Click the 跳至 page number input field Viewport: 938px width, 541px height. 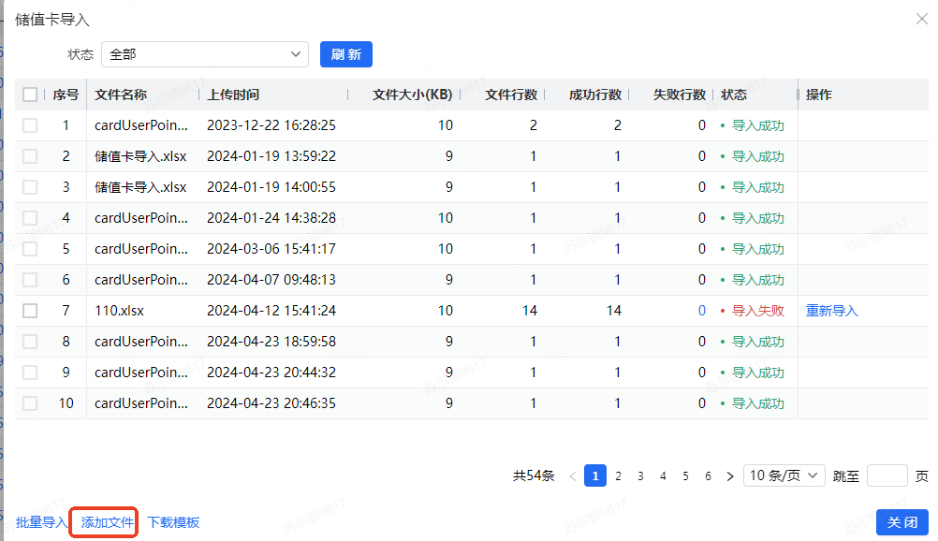point(887,475)
